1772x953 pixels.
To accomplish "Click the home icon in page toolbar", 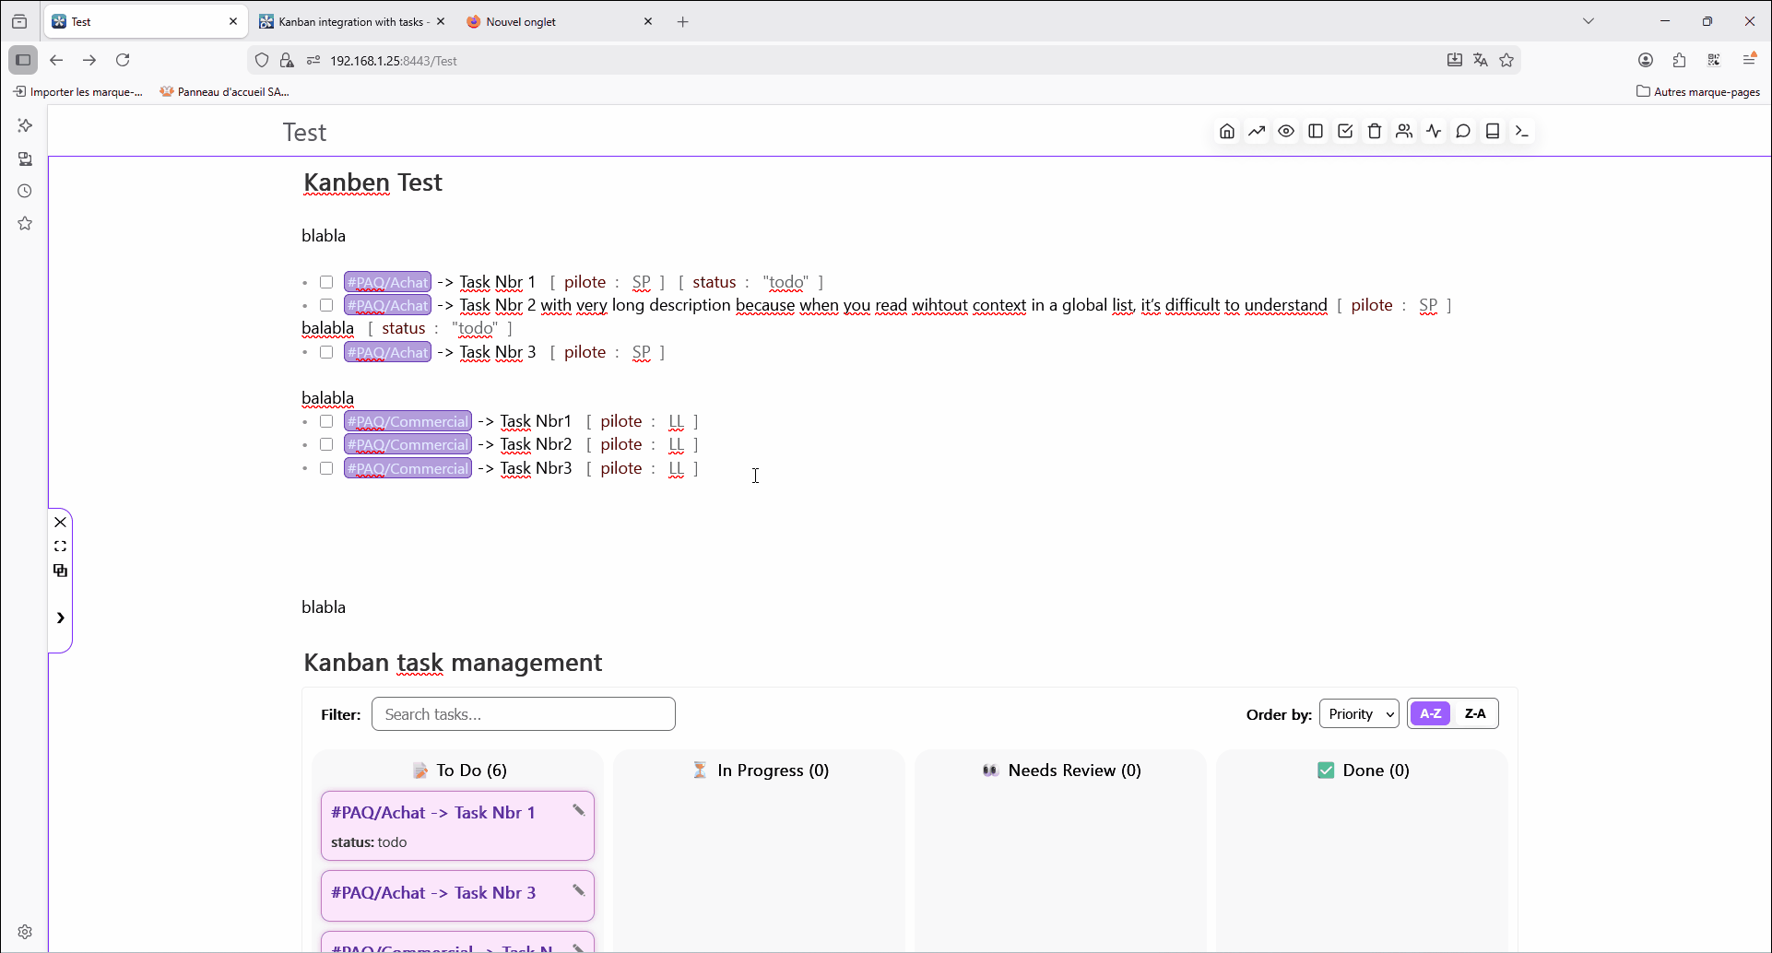I will point(1226,132).
